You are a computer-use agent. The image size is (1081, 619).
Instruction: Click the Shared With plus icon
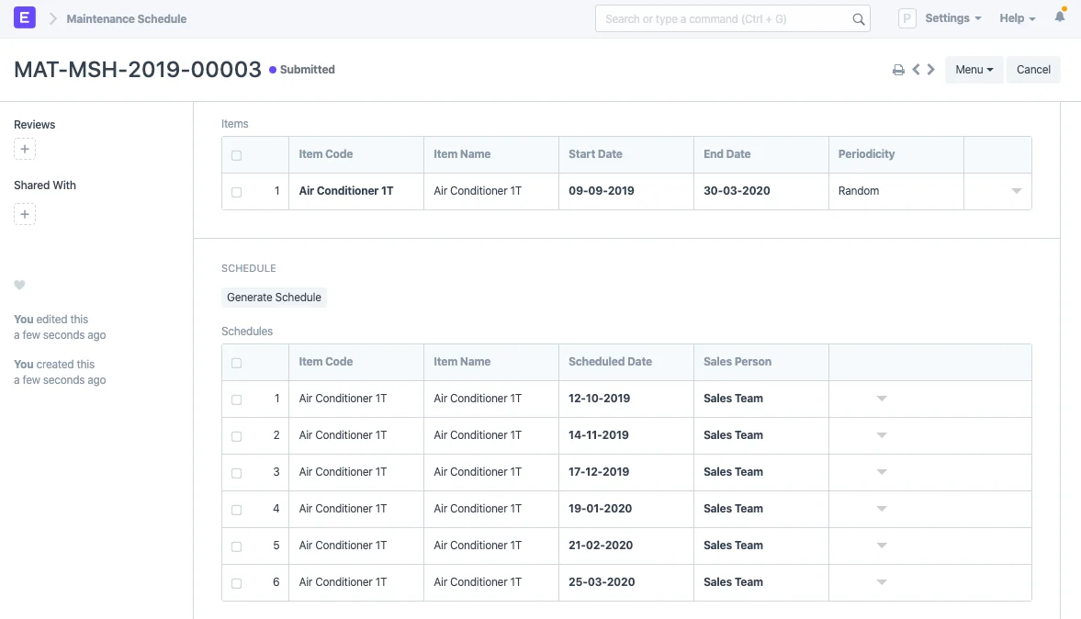pos(25,215)
